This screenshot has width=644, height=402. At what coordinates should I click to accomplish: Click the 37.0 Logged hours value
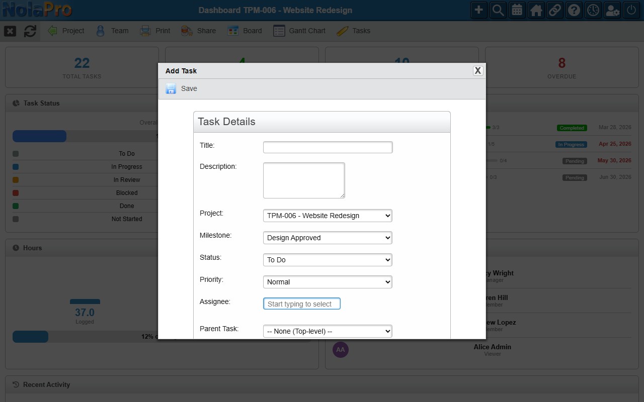click(x=85, y=313)
